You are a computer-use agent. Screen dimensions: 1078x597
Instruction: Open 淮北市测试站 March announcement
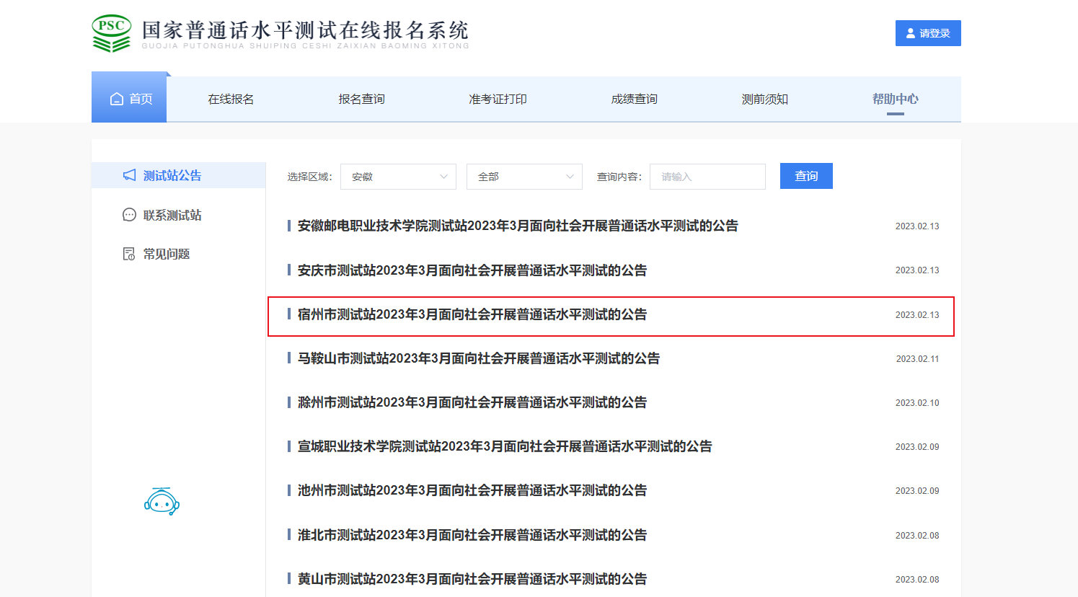coord(472,535)
